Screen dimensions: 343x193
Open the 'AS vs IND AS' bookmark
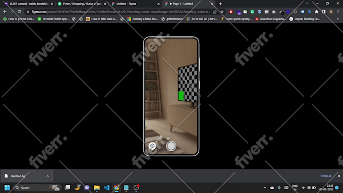pyautogui.click(x=202, y=19)
